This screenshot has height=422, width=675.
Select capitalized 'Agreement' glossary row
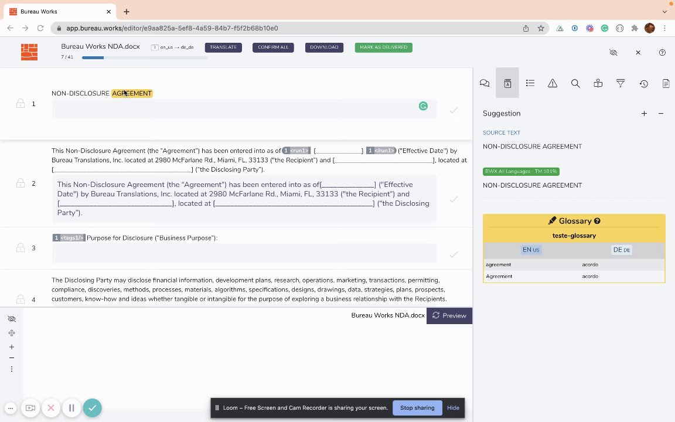574,276
